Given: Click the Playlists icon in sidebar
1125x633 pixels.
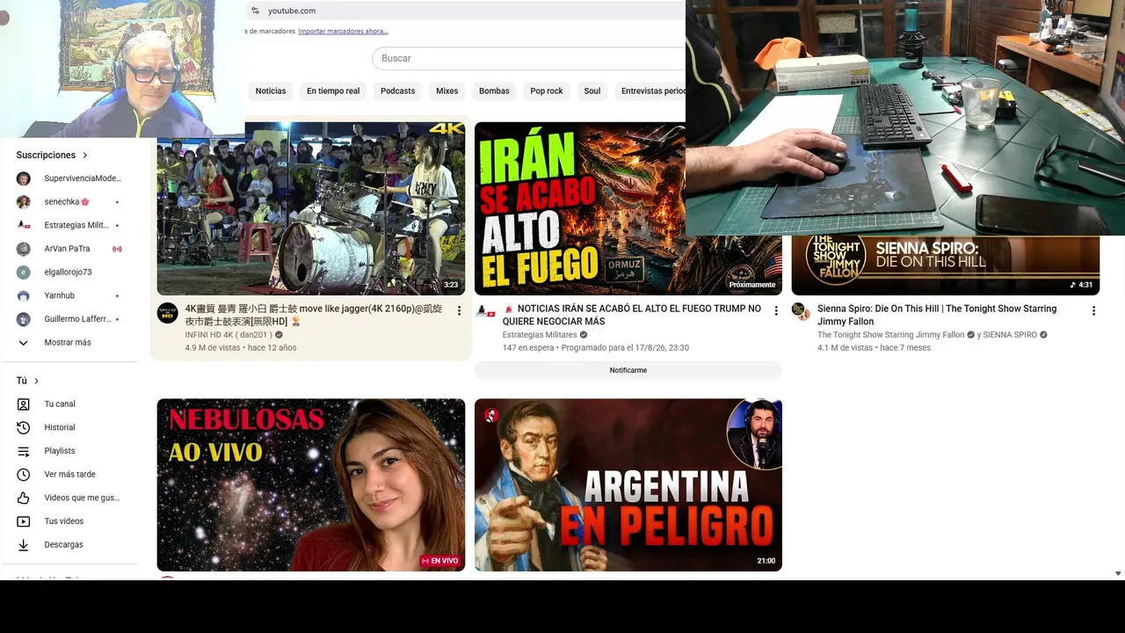Looking at the screenshot, I should coord(24,451).
